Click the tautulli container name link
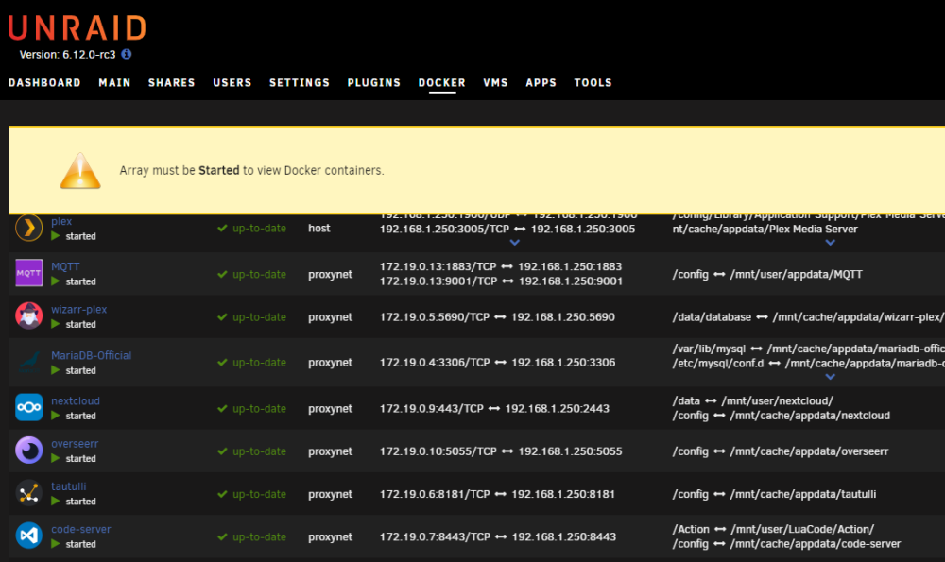Screen dimensions: 945x562 69,486
